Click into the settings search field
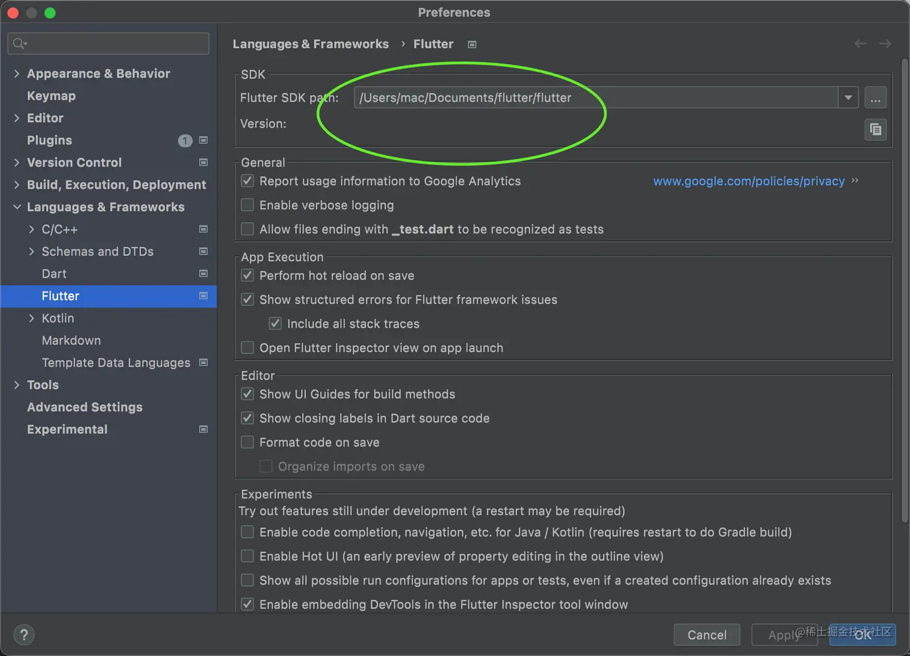The height and width of the screenshot is (656, 910). coord(108,43)
